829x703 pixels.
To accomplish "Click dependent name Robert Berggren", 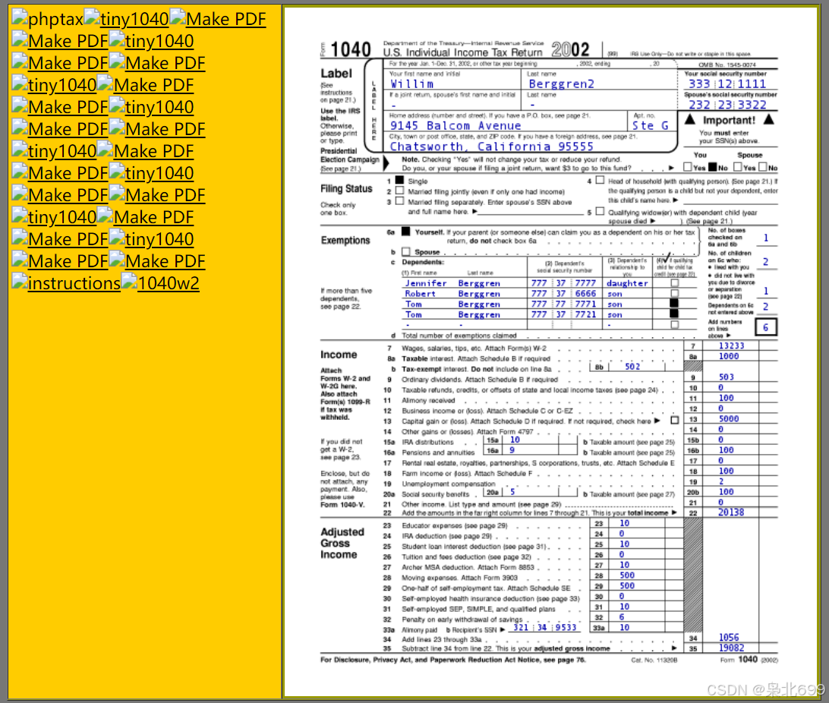I will coord(452,294).
